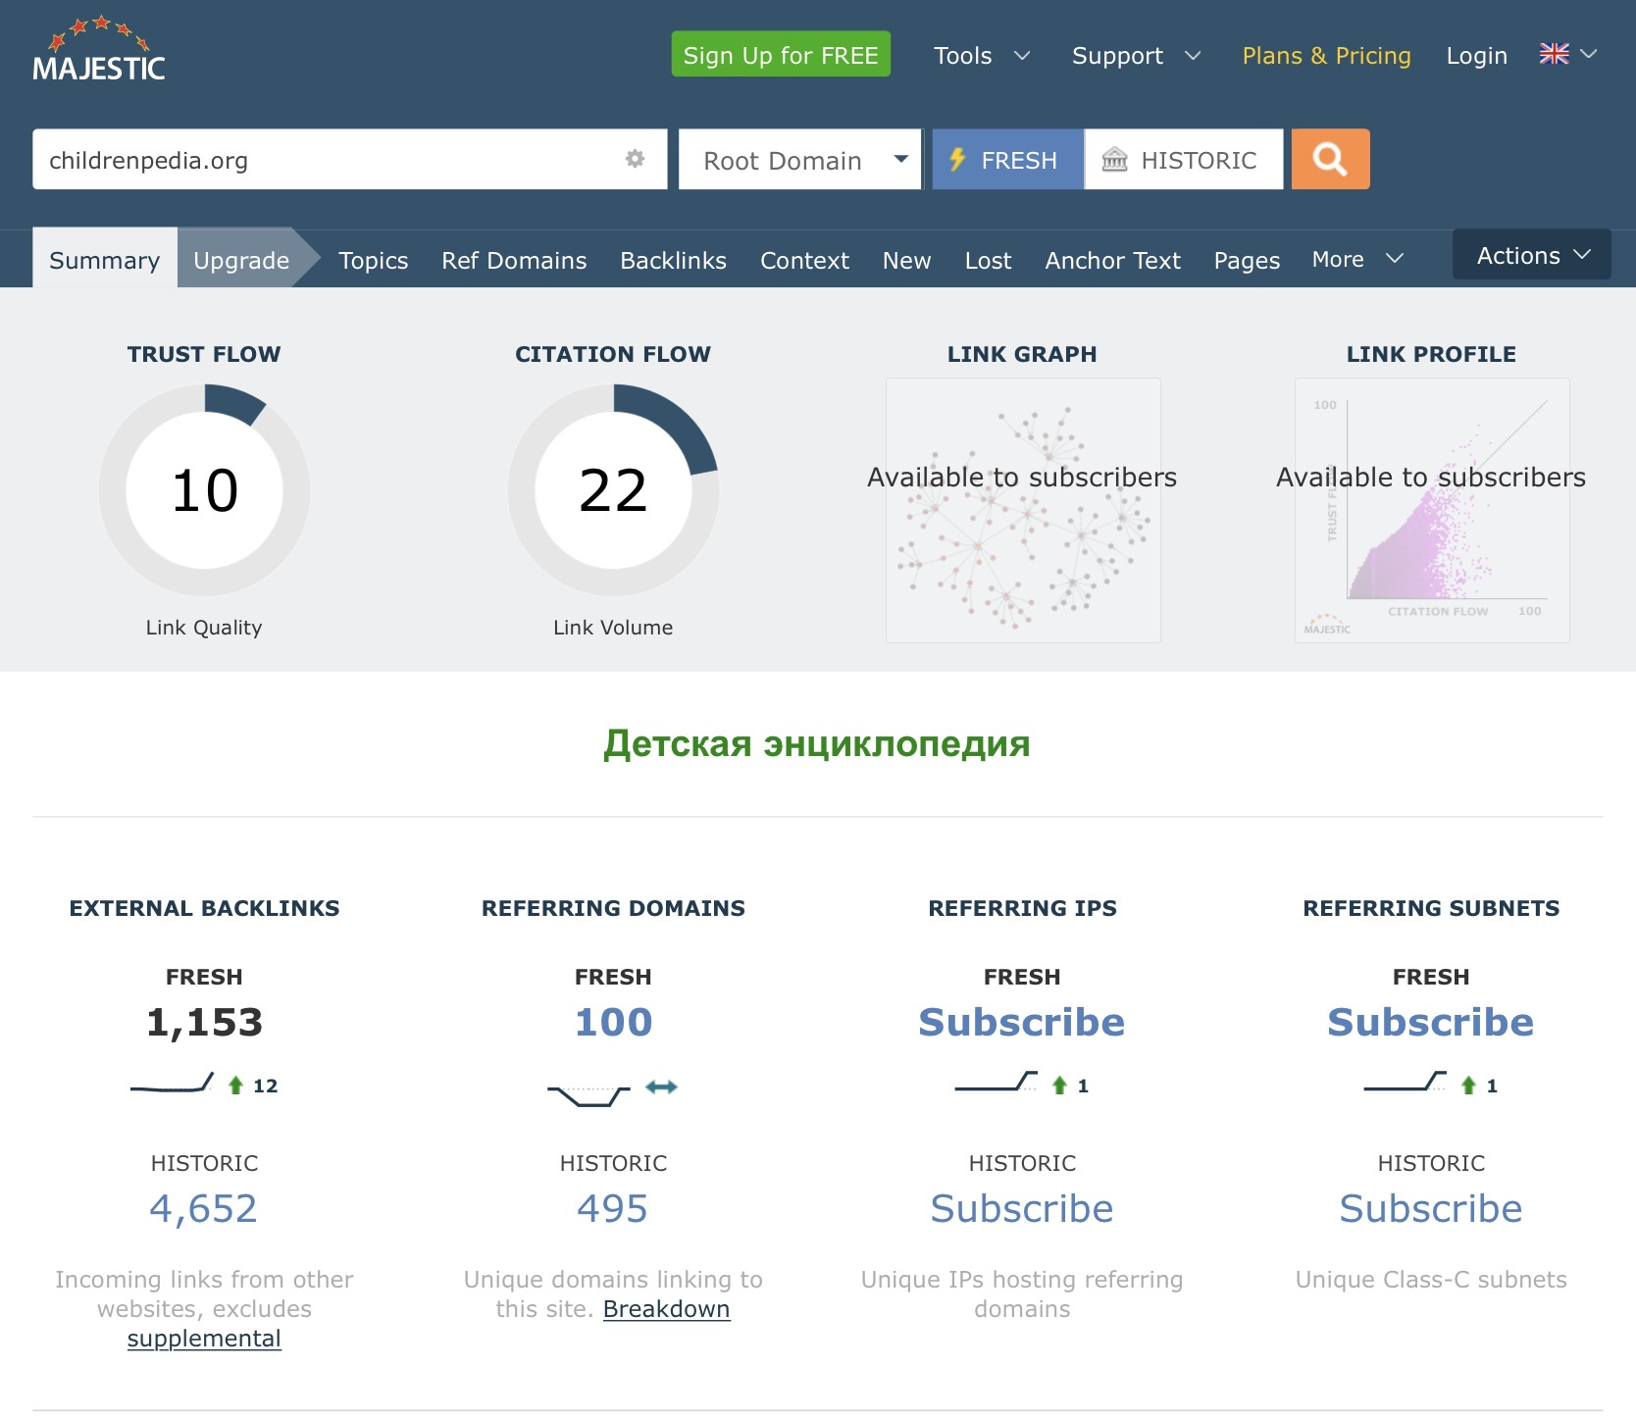Click the Link Profile chart thumbnail
The image size is (1636, 1417).
point(1432,510)
